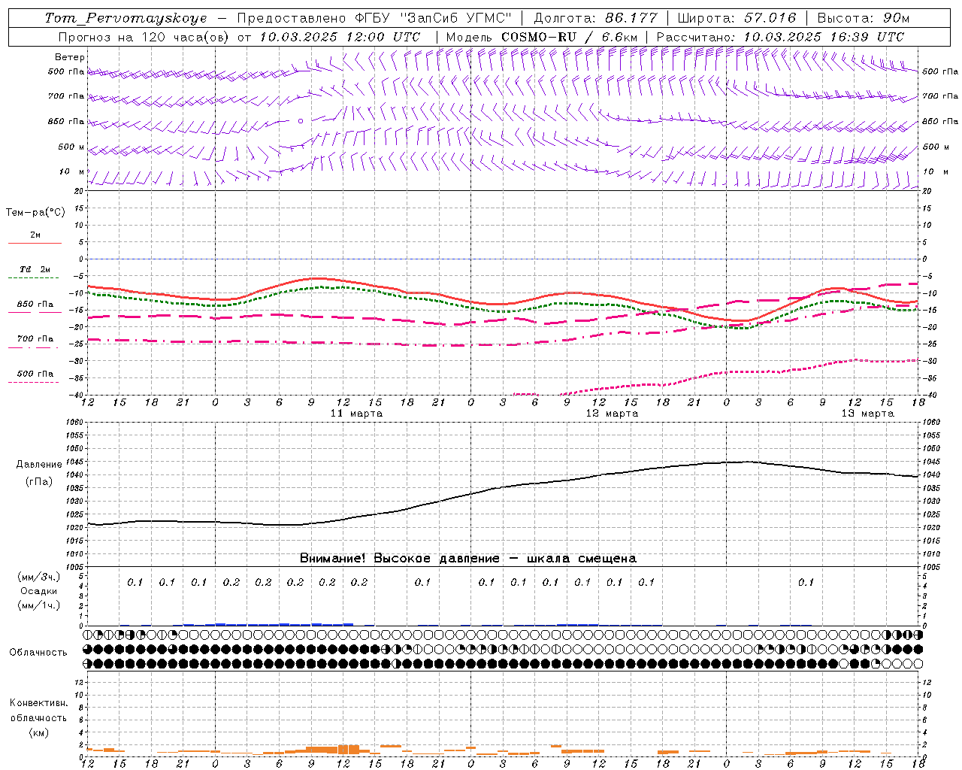The image size is (962, 770).
Task: Click the Конвективн. convective cloud label
Action: [x=39, y=703]
